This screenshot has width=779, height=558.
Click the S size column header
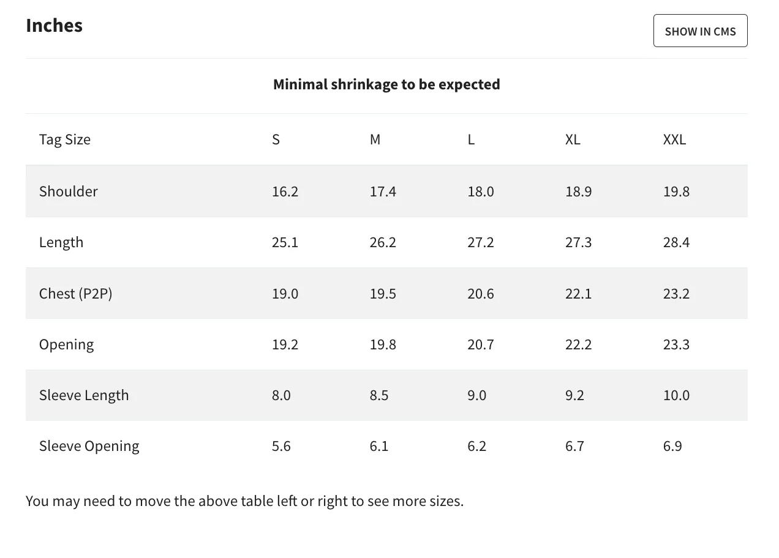(276, 139)
